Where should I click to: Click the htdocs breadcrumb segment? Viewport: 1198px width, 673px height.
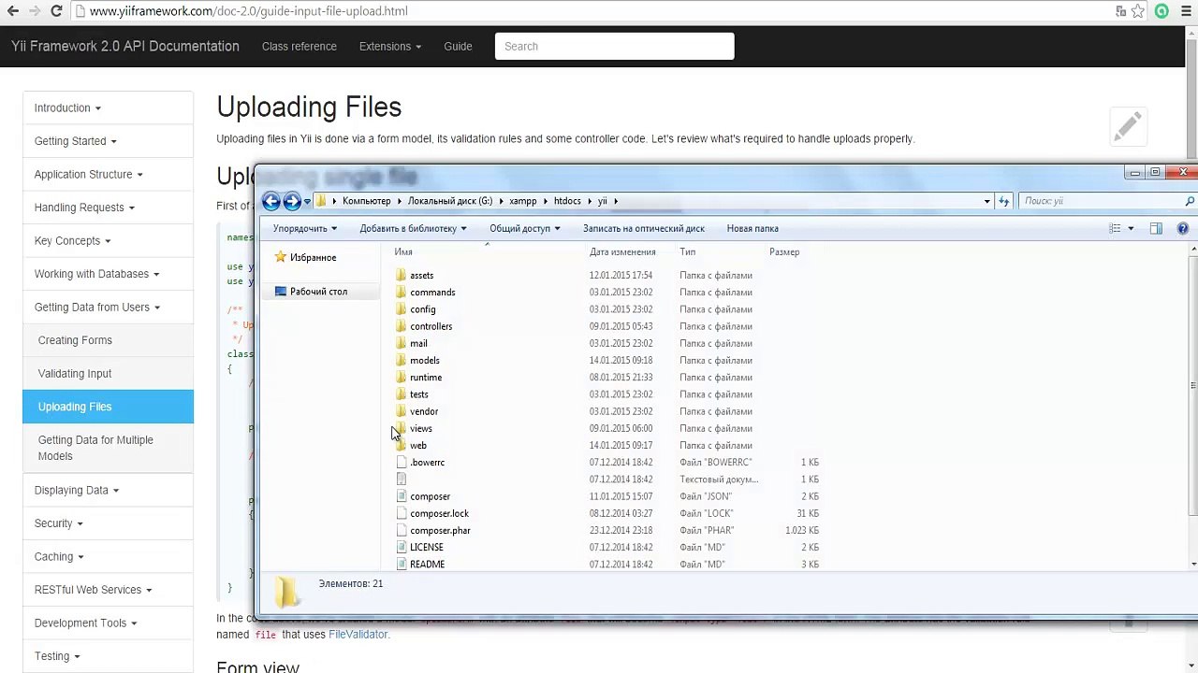567,201
